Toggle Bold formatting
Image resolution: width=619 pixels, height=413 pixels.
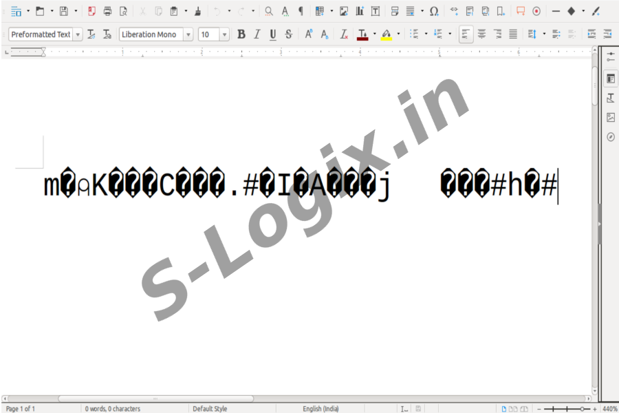(x=241, y=34)
